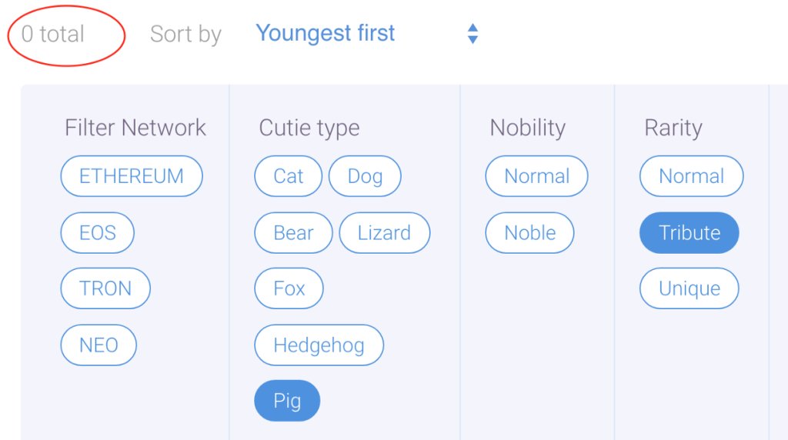Enable the EOS network filter
Viewport: 788px width, 440px height.
[x=98, y=232]
